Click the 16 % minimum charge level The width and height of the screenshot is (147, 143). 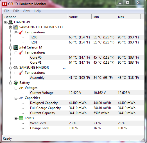97,128
